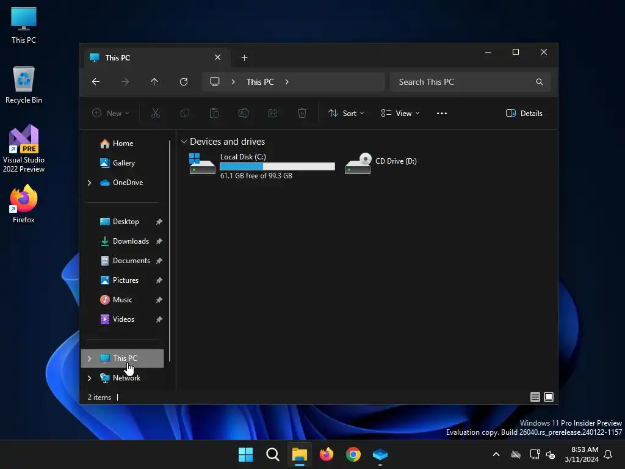This screenshot has height=469, width=625.
Task: Open Gallery in navigation pane
Action: (123, 163)
